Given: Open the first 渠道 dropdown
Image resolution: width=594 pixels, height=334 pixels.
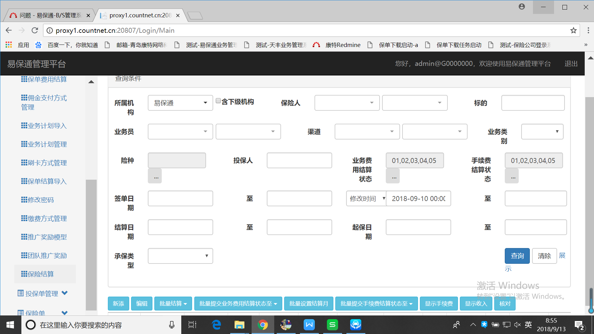Looking at the screenshot, I should coord(367,132).
